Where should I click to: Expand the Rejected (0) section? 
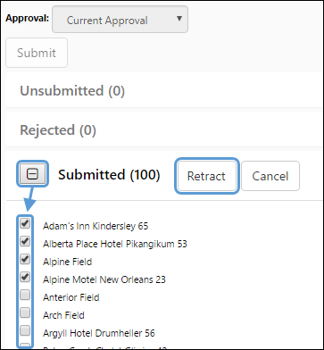(58, 130)
